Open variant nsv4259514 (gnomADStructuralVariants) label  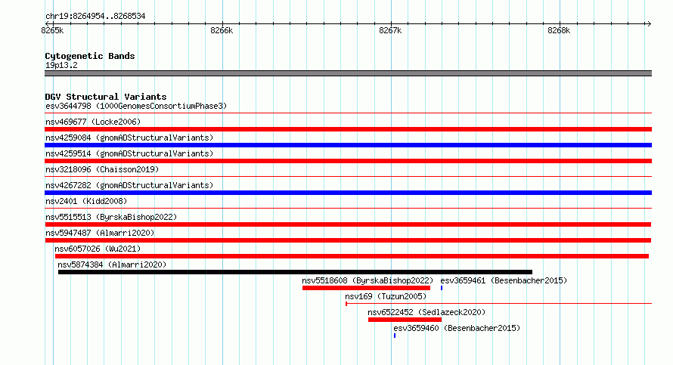tap(129, 153)
